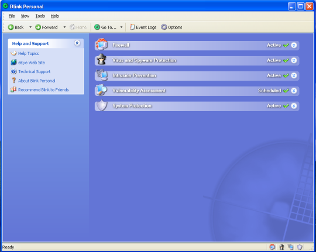
Task: Click the green Forward arrow icon
Action: [x=38, y=27]
